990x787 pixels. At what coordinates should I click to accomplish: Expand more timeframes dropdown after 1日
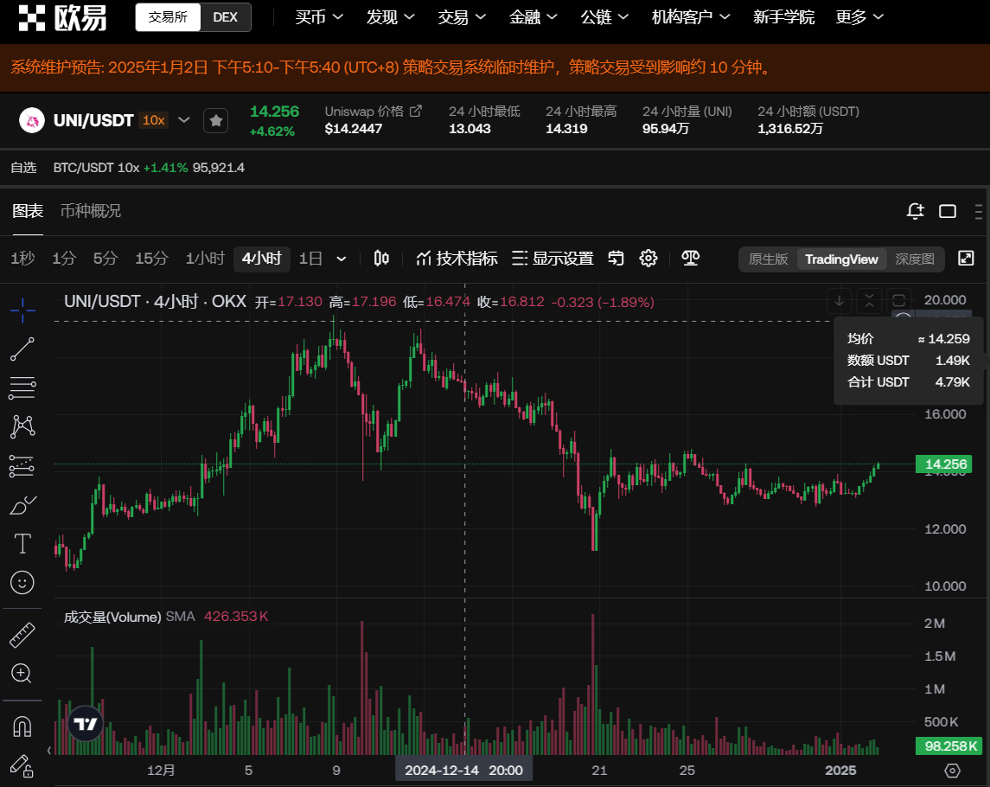pyautogui.click(x=342, y=259)
